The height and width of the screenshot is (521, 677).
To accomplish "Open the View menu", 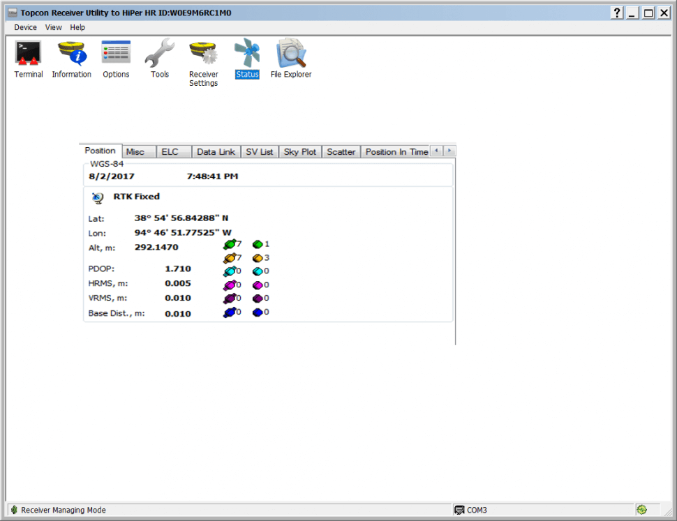I will pos(54,27).
